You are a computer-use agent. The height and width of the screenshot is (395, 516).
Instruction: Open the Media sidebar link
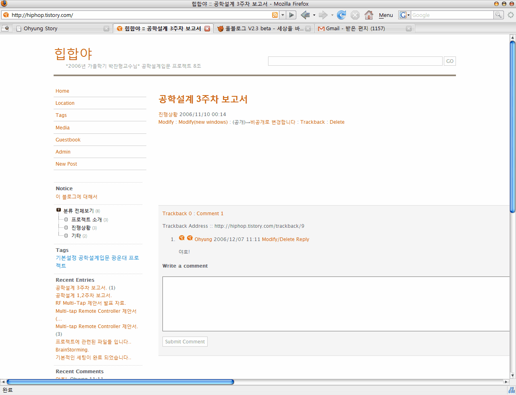click(x=62, y=128)
